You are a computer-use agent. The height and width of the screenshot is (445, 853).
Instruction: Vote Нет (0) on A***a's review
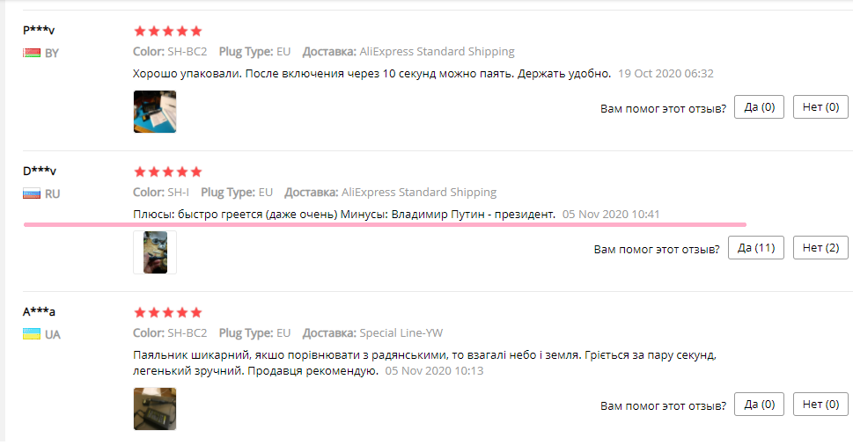pos(820,405)
